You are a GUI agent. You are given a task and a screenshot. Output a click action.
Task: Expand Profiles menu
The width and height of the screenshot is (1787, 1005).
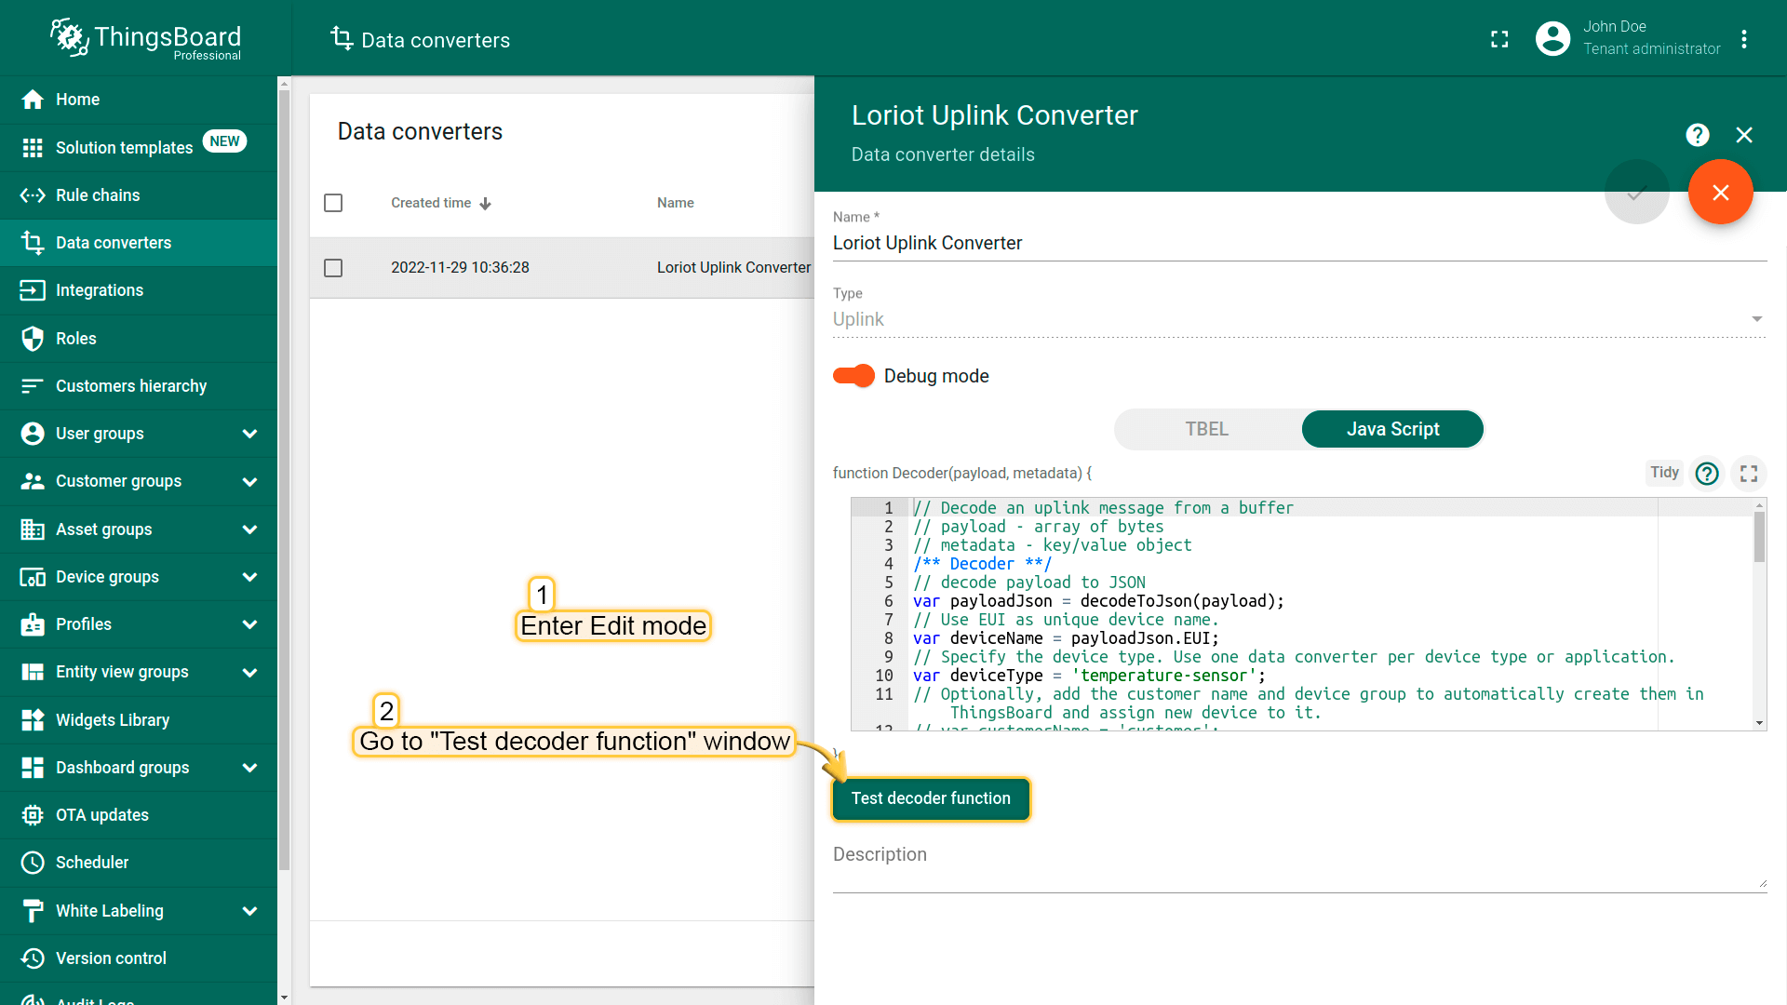[x=249, y=624]
